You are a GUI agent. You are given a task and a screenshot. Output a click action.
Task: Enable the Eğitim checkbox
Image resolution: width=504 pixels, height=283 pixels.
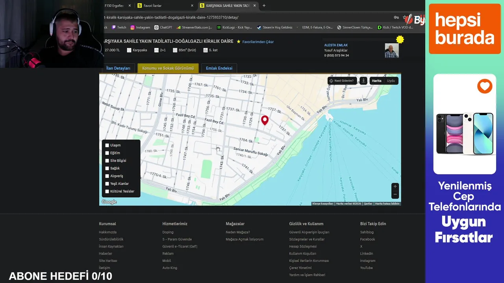107,153
